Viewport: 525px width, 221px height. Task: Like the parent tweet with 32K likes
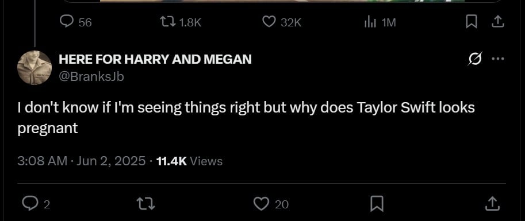282,22
